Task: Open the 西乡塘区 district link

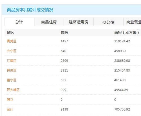Action: pos(13,90)
